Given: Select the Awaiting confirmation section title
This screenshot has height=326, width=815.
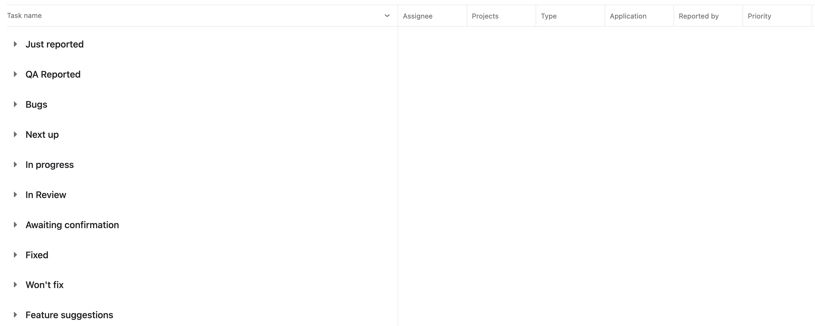Looking at the screenshot, I should (72, 225).
